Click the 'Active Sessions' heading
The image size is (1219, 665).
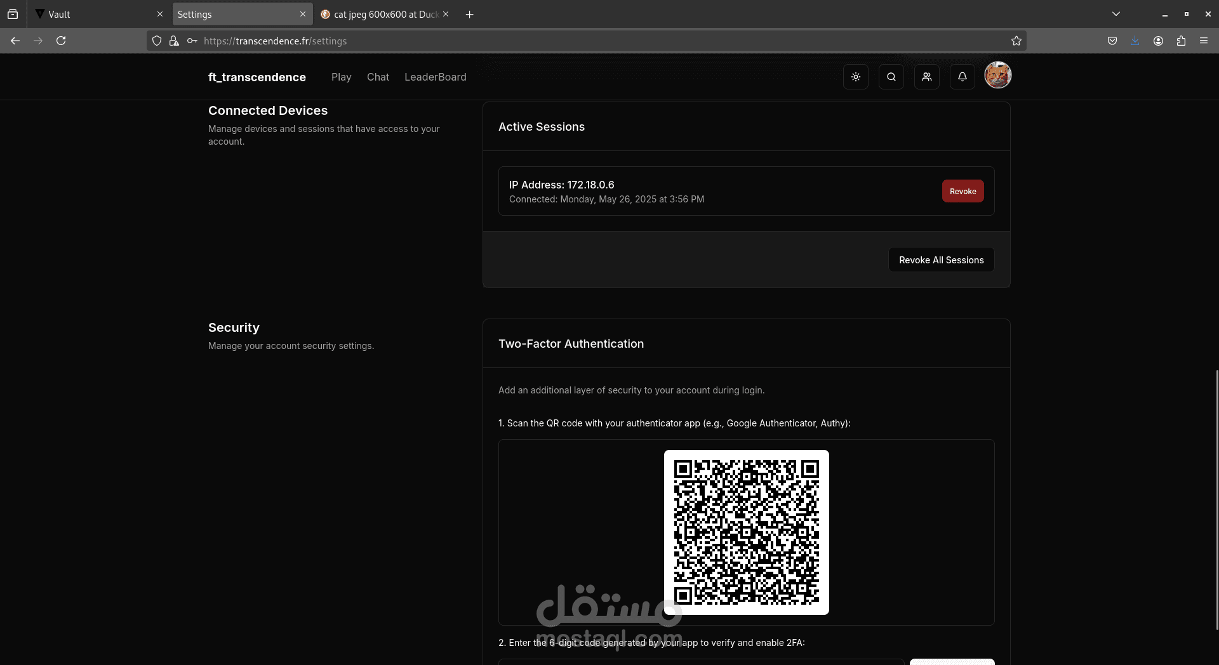(542, 127)
